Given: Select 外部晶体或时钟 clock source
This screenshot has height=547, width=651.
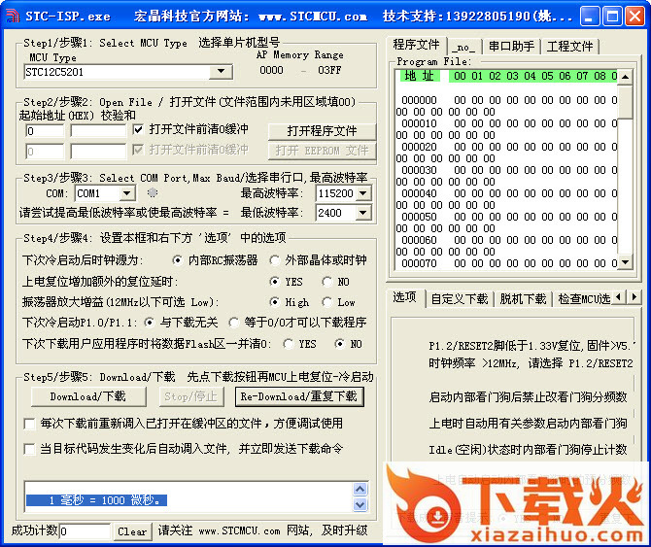Looking at the screenshot, I should pyautogui.click(x=274, y=260).
